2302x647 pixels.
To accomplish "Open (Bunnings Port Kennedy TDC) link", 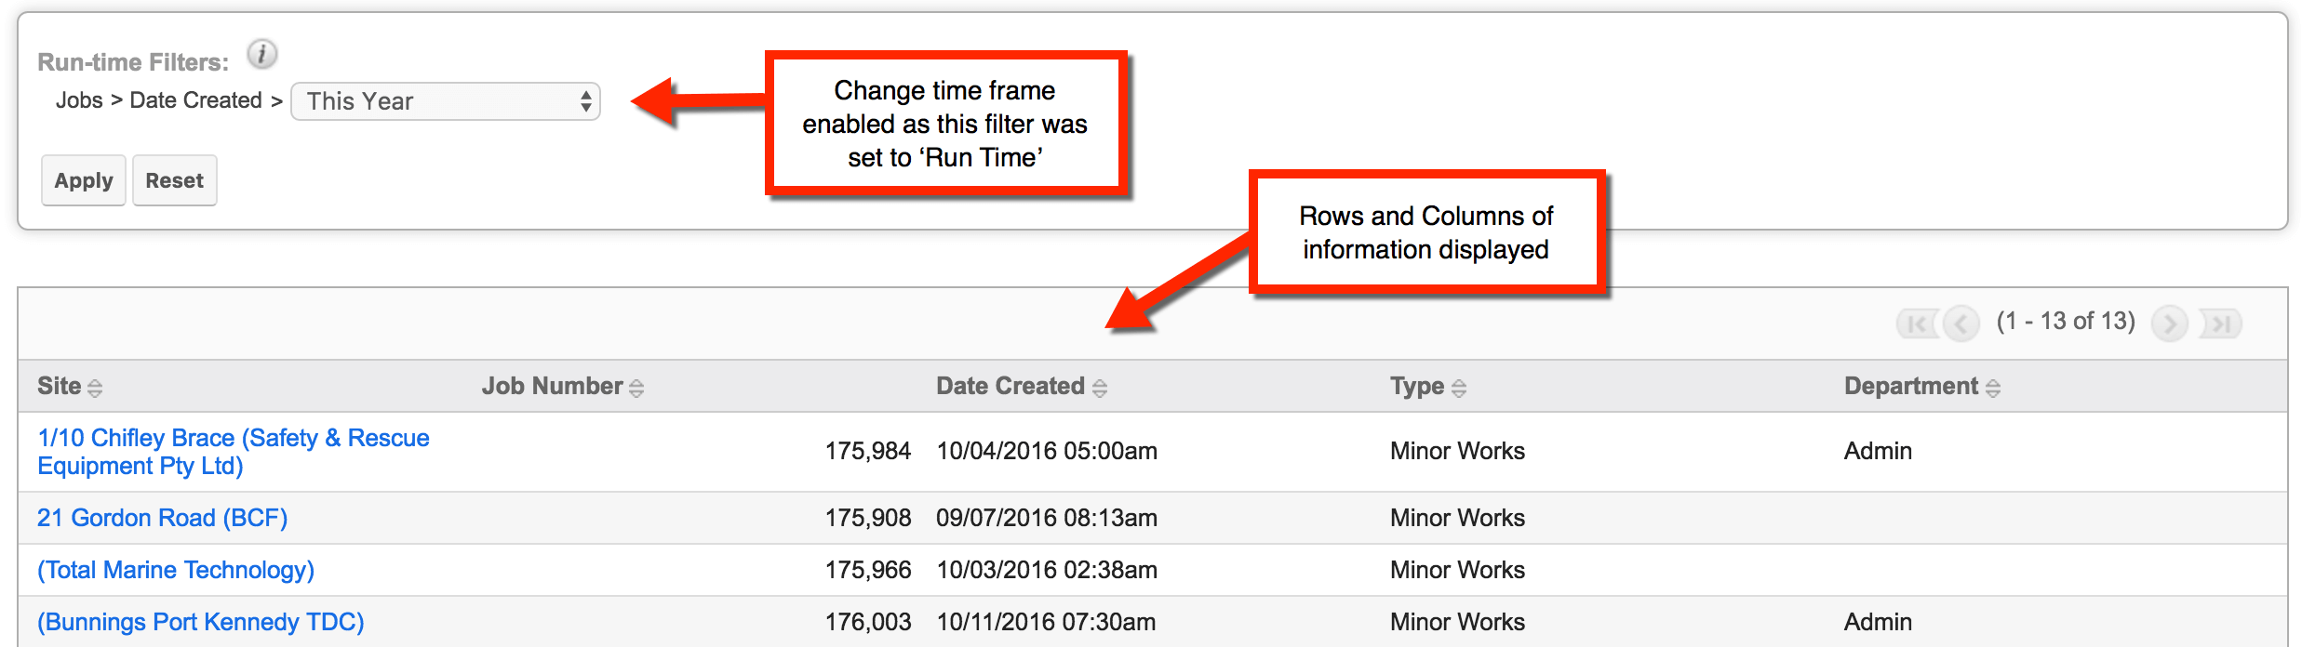I will 201,622.
